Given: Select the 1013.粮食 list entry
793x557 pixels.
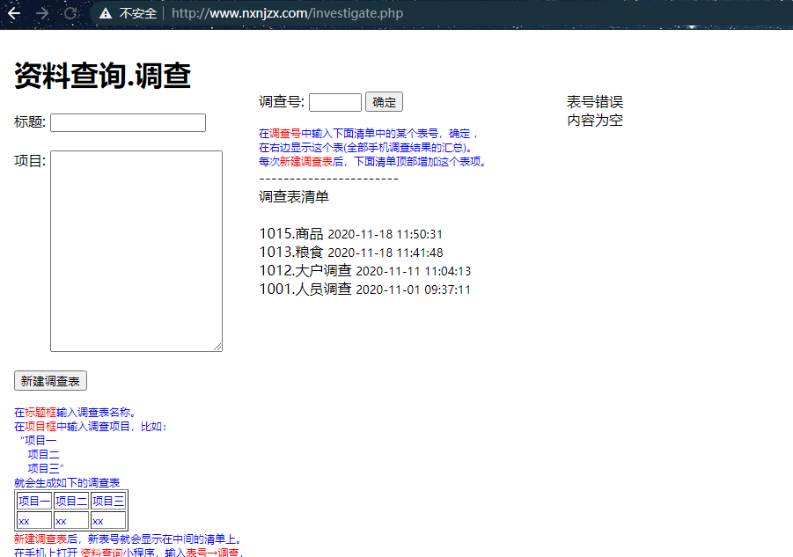Looking at the screenshot, I should [x=291, y=253].
